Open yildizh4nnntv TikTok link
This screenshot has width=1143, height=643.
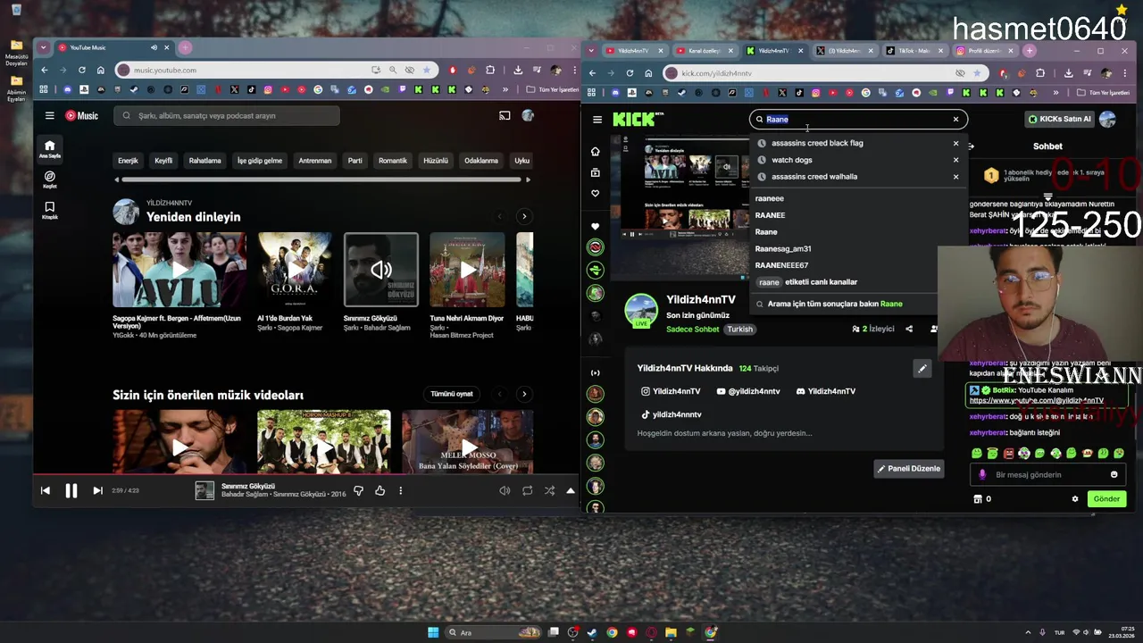(x=672, y=414)
